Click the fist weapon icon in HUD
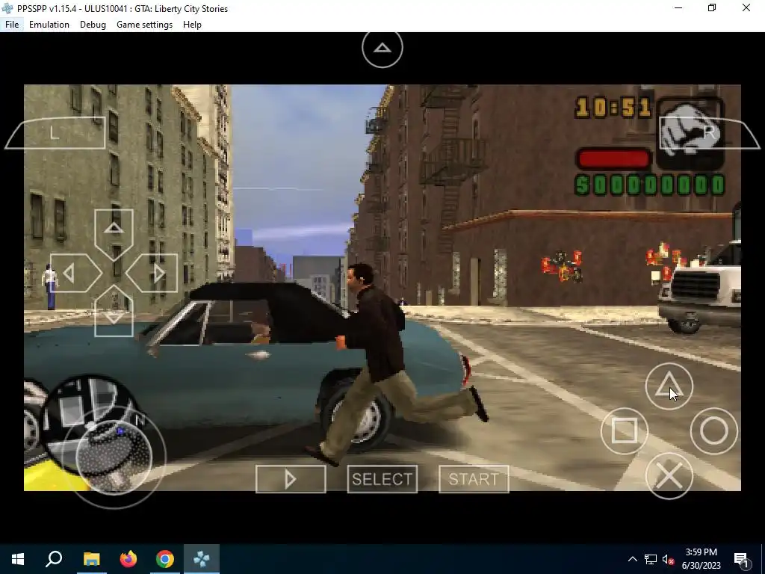 pos(690,133)
